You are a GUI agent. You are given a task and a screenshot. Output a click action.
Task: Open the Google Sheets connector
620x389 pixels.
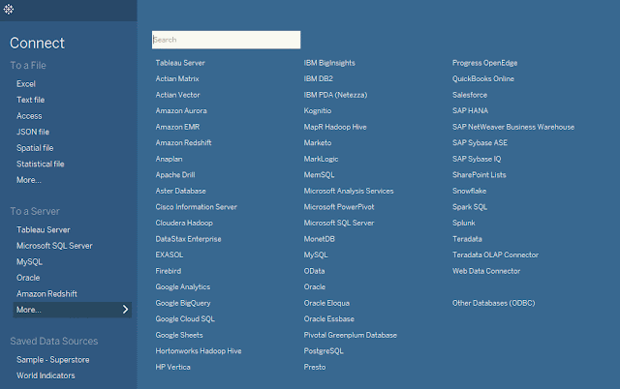[x=179, y=335]
